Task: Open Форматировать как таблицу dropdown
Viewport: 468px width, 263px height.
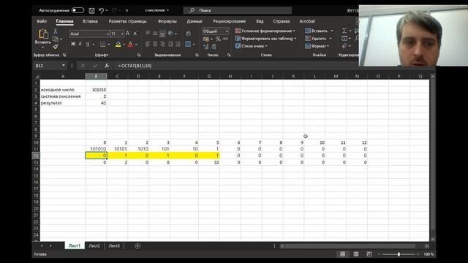Action: 265,39
